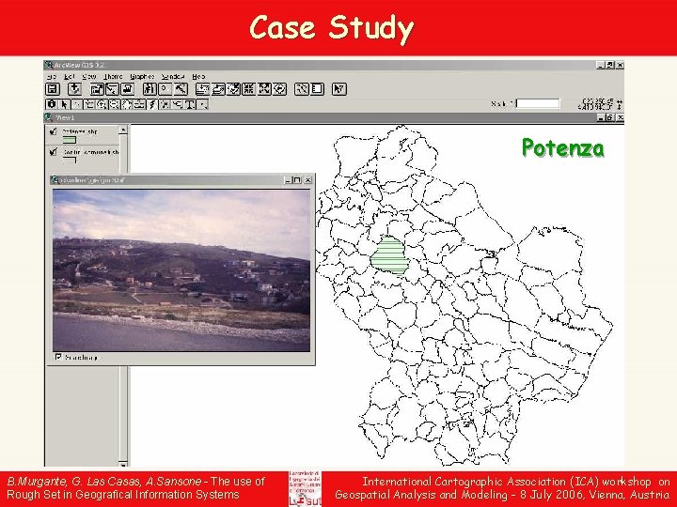Image resolution: width=677 pixels, height=507 pixels.
Task: Maximize the hot-link image window
Action: (x=297, y=179)
